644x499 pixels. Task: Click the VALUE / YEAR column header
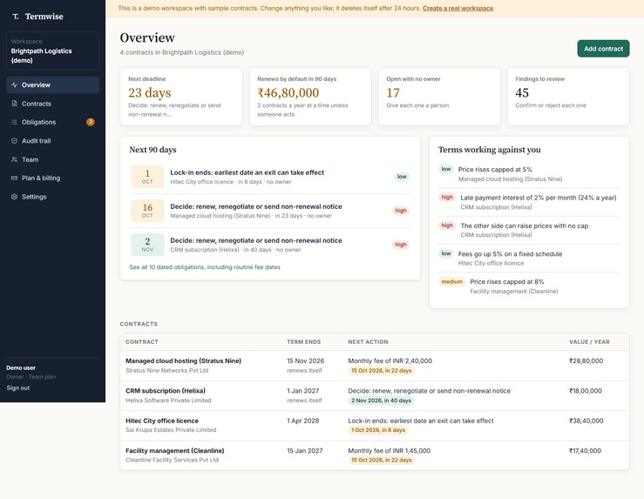[589, 342]
